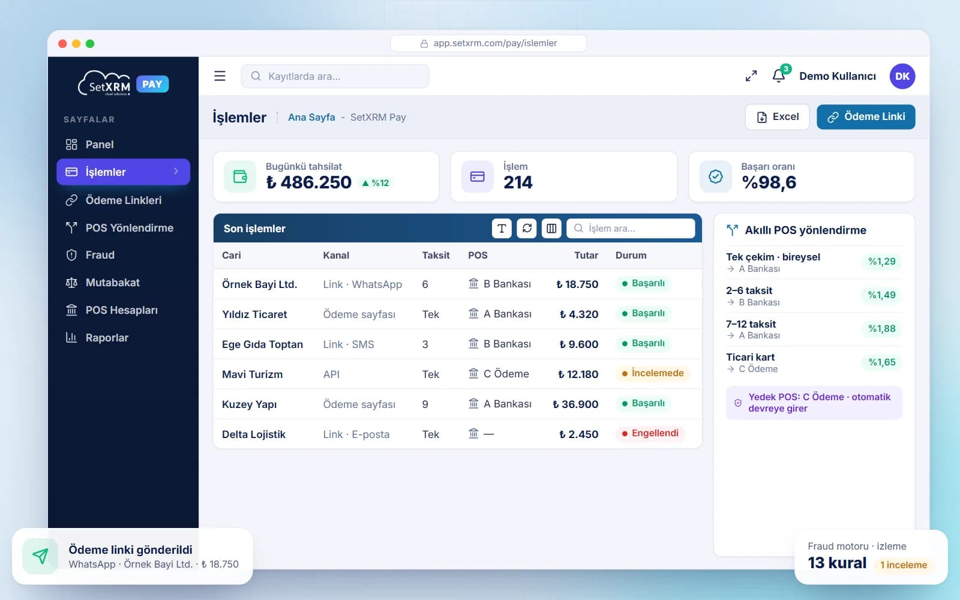Click Kuzey Yapı amount ₺ 36.900
The image size is (960, 600).
(x=575, y=404)
